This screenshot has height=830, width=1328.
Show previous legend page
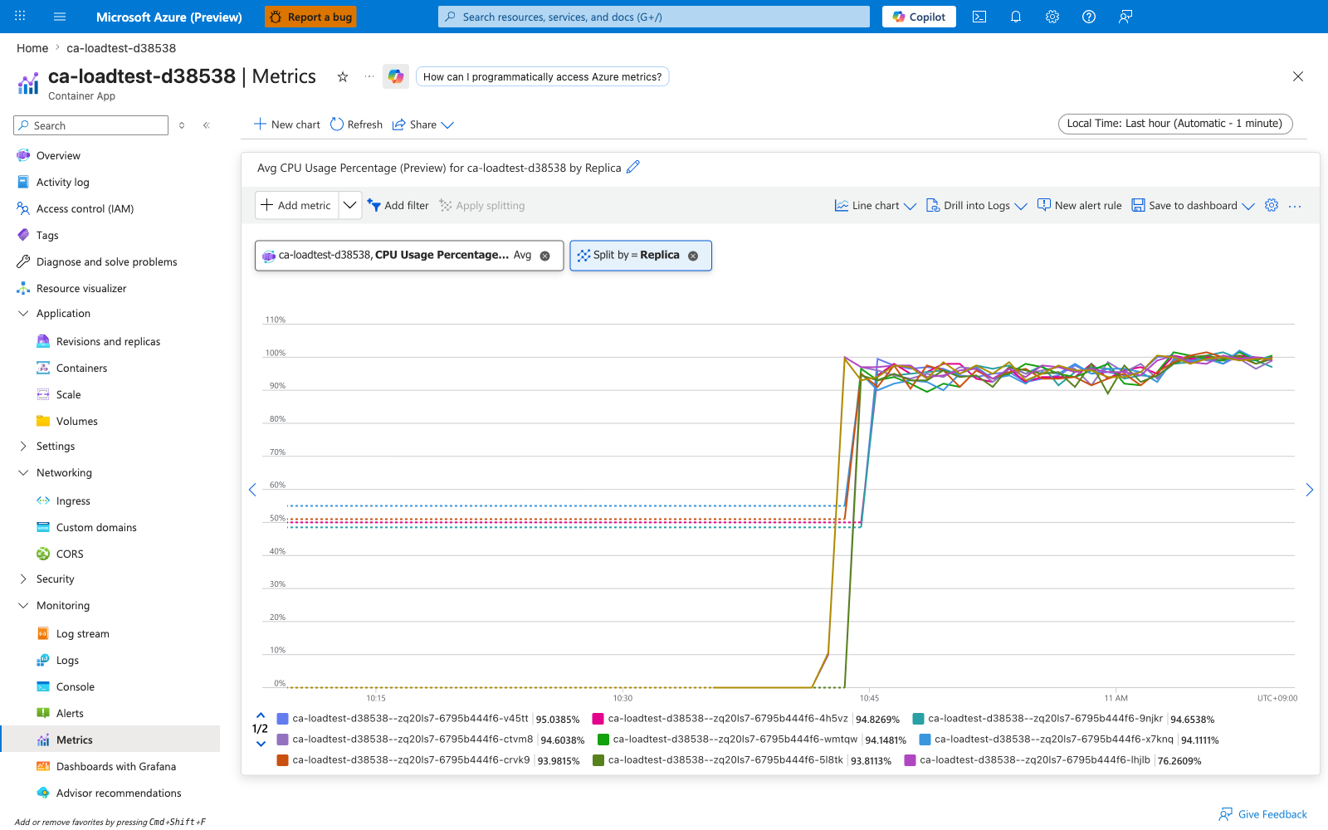(x=261, y=715)
